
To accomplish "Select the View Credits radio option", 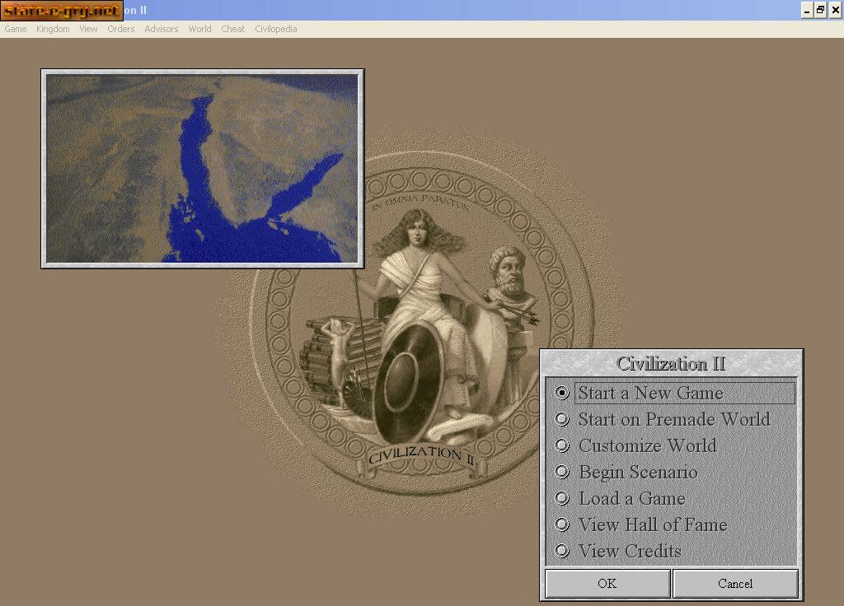I will [562, 551].
